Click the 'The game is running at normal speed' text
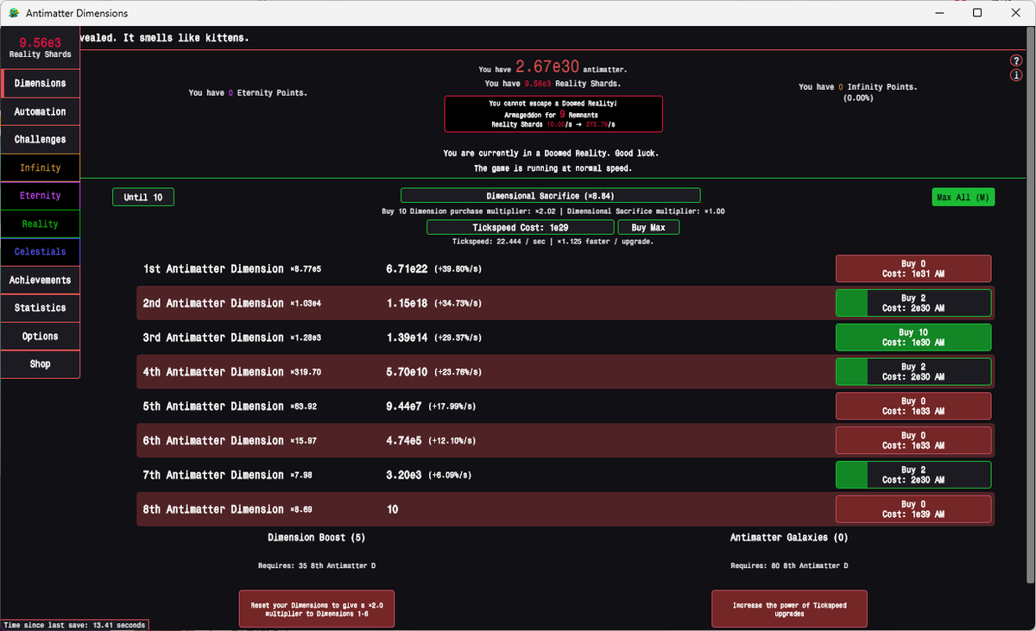The width and height of the screenshot is (1036, 631). tap(553, 168)
